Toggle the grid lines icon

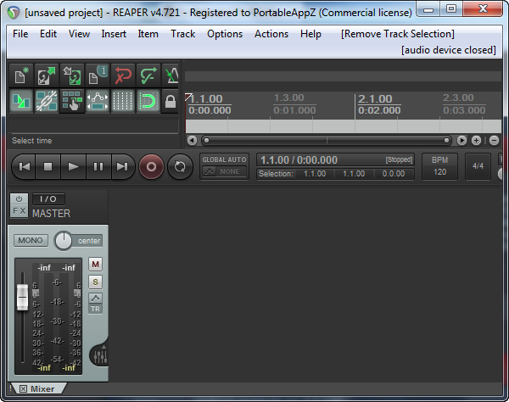point(122,102)
